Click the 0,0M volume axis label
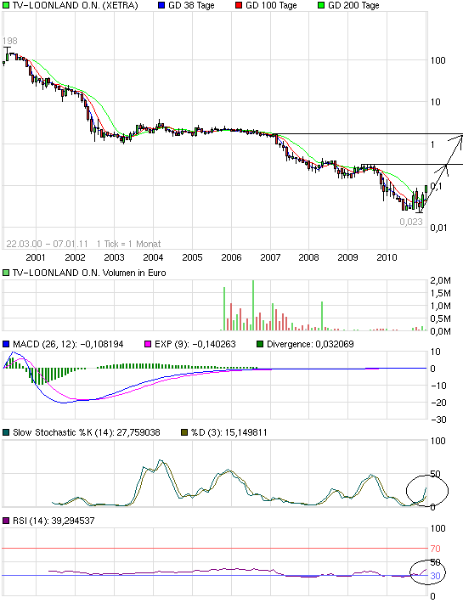Image resolution: width=463 pixels, height=603 pixels. click(440, 331)
